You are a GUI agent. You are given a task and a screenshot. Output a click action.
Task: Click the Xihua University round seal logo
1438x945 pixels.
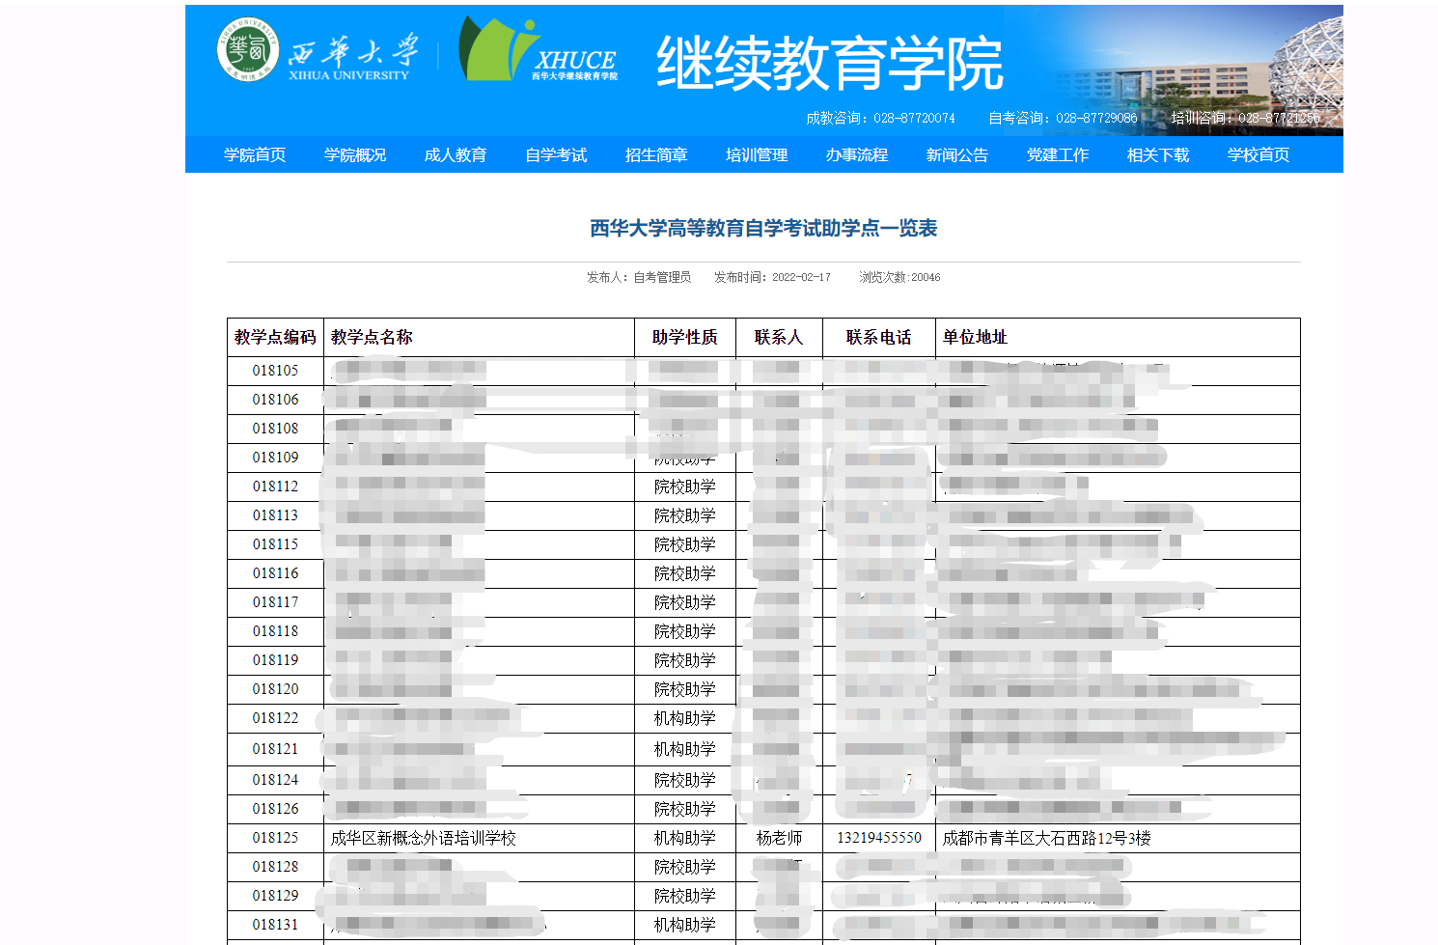[248, 49]
